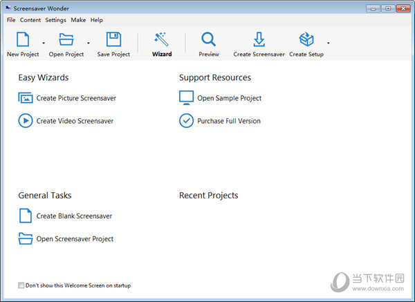Click the Create Setup box icon
The image size is (415, 302).
(306, 39)
